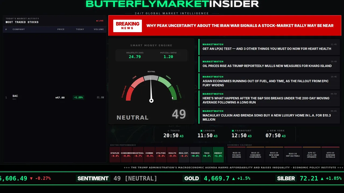The width and height of the screenshot is (344, 193).
Task: Click the fear and greed gauge needle
Action: click(x=151, y=89)
